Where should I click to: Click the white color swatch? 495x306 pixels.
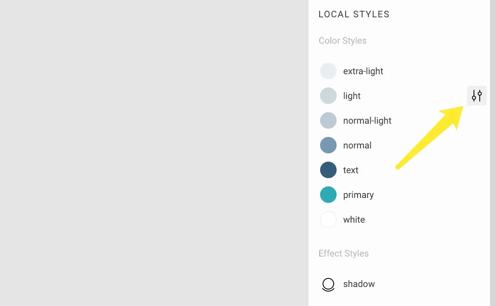tap(328, 219)
